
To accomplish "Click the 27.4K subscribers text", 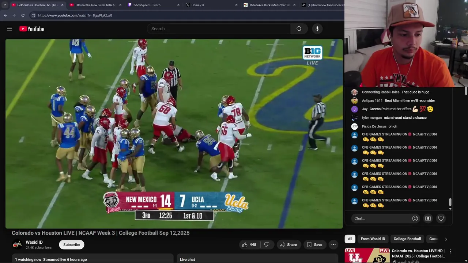I will 38,248.
